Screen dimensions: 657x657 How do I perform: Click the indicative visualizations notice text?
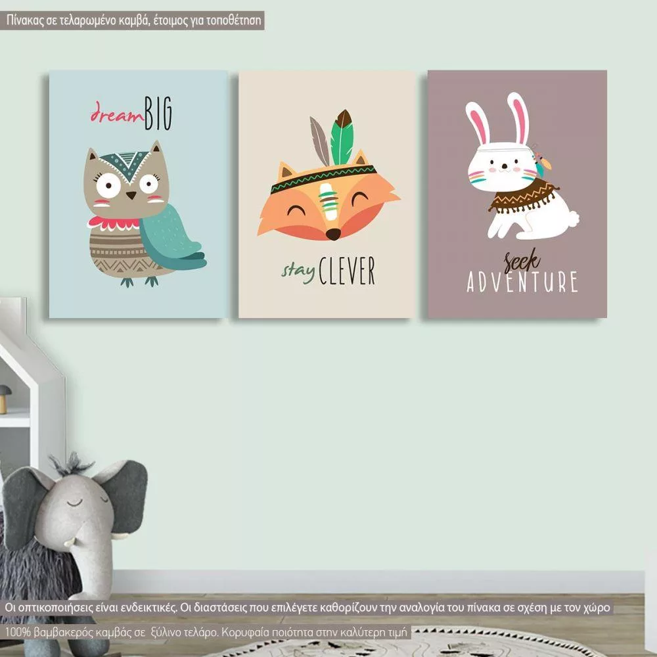(307, 608)
